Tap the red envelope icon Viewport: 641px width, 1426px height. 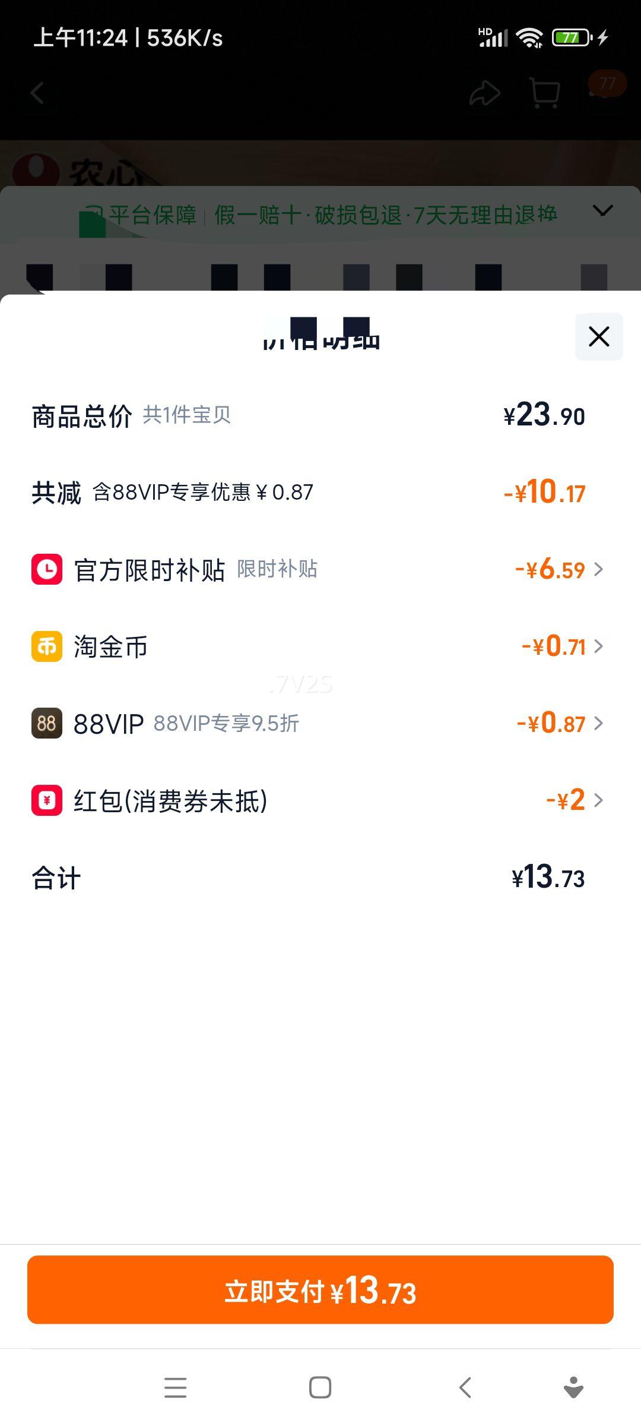tap(47, 800)
